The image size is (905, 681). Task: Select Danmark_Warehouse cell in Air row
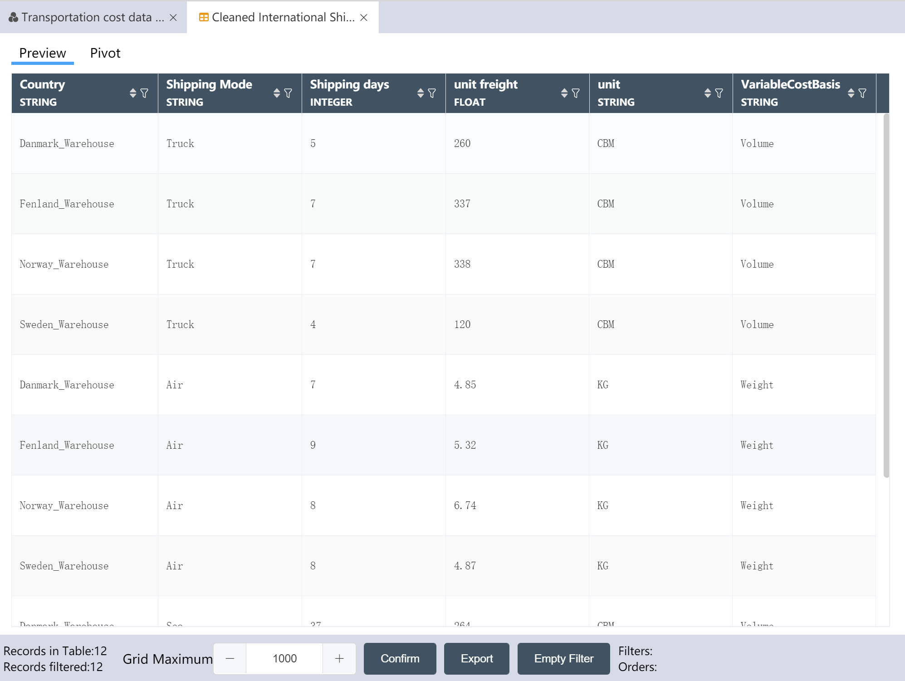[x=85, y=385]
